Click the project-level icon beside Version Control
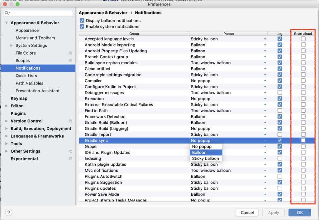 71,121
